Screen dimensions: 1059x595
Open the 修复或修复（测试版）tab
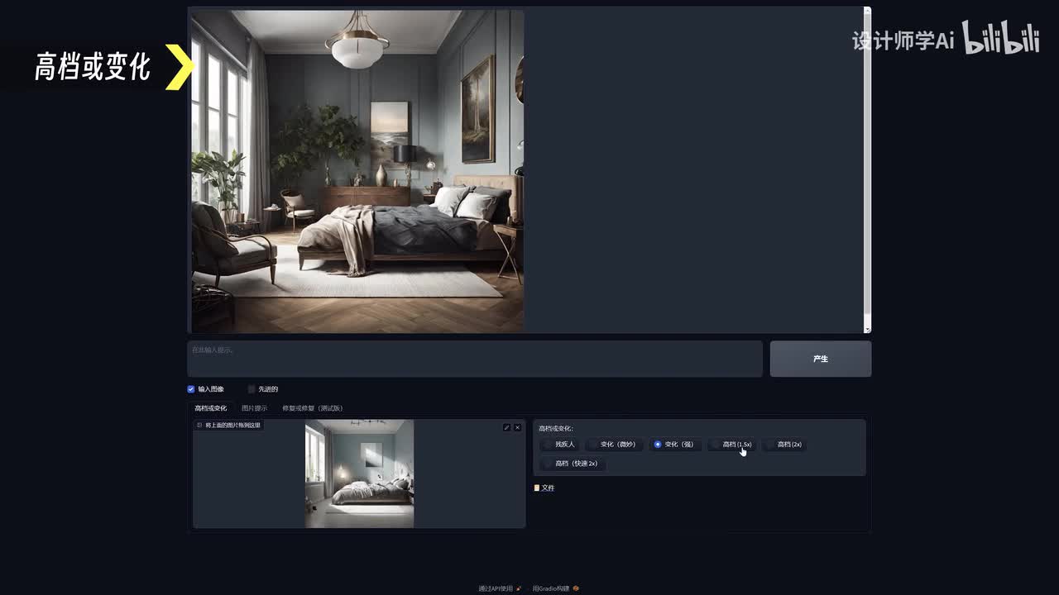pos(312,408)
